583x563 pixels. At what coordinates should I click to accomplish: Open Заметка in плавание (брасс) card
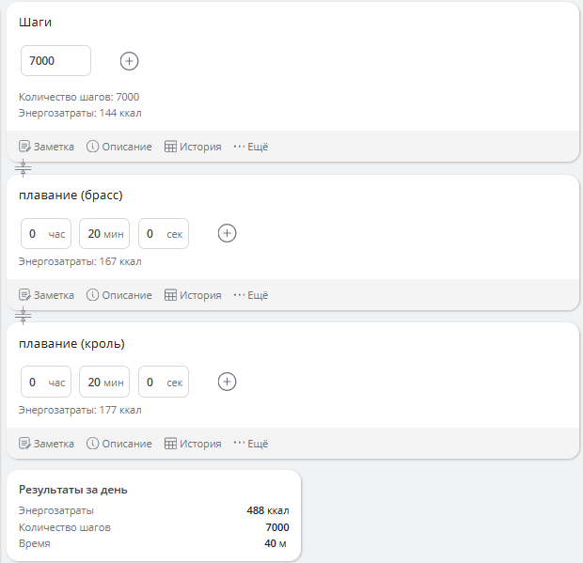tap(46, 295)
